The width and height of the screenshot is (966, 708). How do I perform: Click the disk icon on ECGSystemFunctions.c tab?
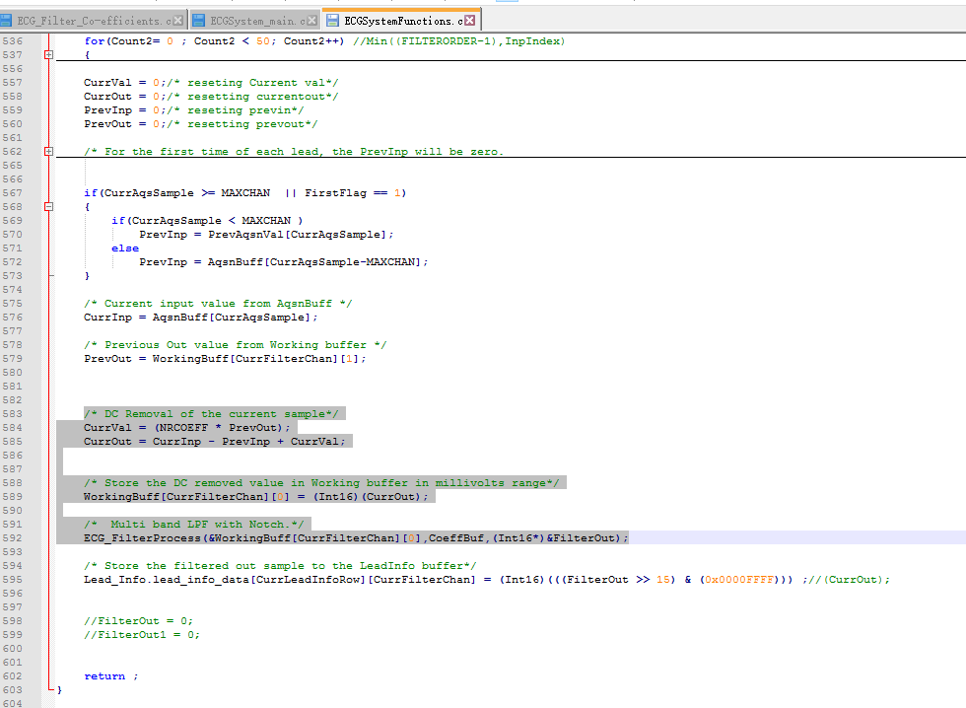(333, 21)
